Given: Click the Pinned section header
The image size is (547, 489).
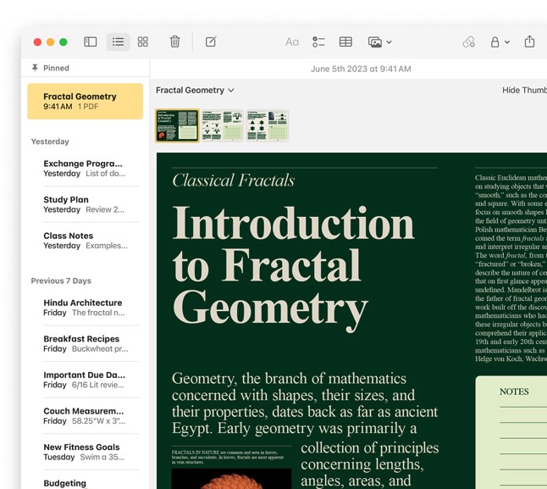Looking at the screenshot, I should click(56, 68).
